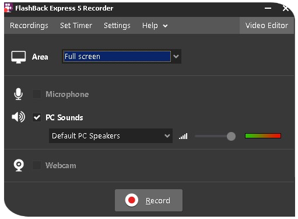The width and height of the screenshot is (298, 219).
Task: Click the green-red audio level meter
Action: tap(263, 135)
